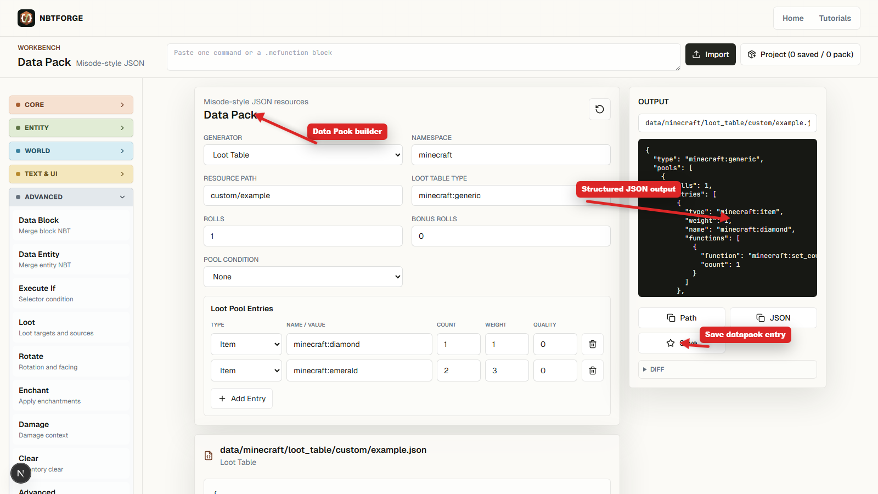The height and width of the screenshot is (494, 878).
Task: Open type dropdown for the emerald entry
Action: 246,370
